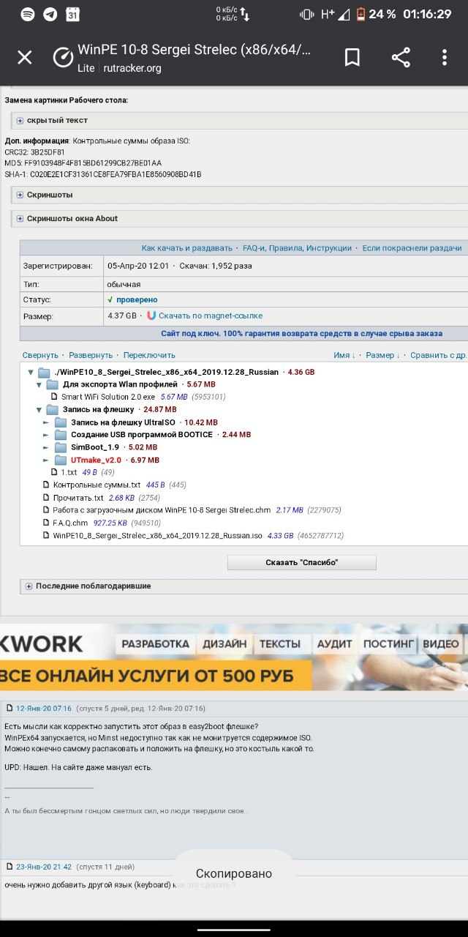Tap Telegram icon in status bar

point(49,14)
